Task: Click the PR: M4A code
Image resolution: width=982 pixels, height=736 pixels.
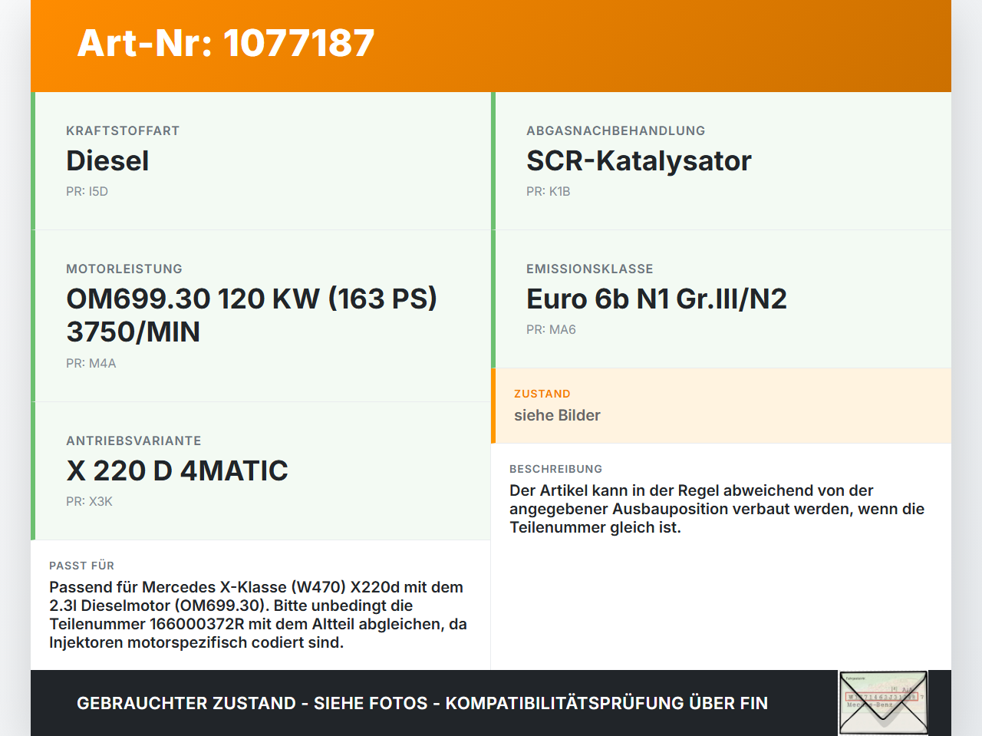Action: [x=91, y=364]
